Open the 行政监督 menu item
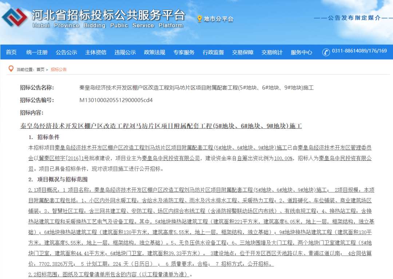 (213, 52)
